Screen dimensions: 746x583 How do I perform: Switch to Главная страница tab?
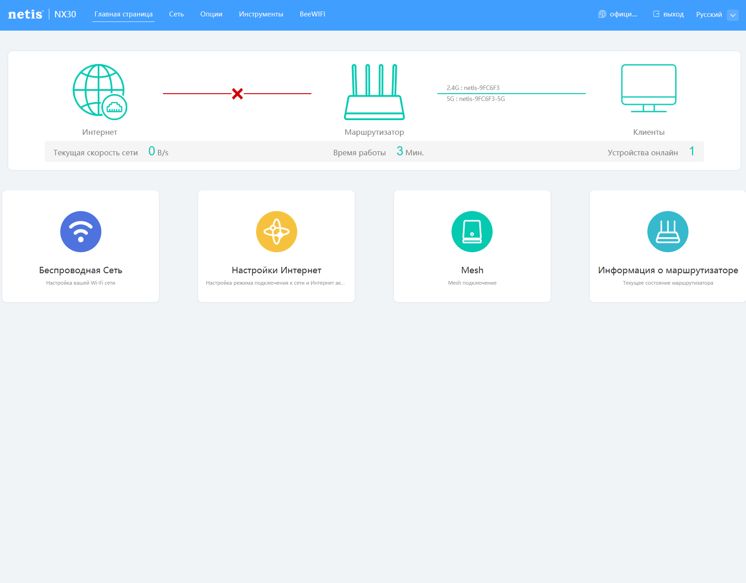click(124, 14)
